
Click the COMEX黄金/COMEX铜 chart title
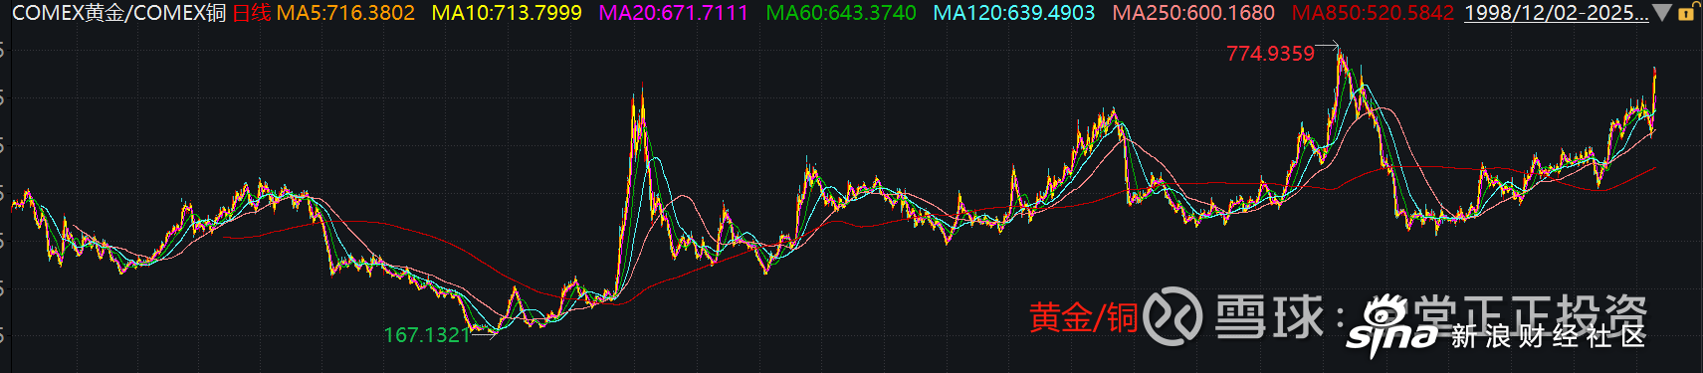117,13
